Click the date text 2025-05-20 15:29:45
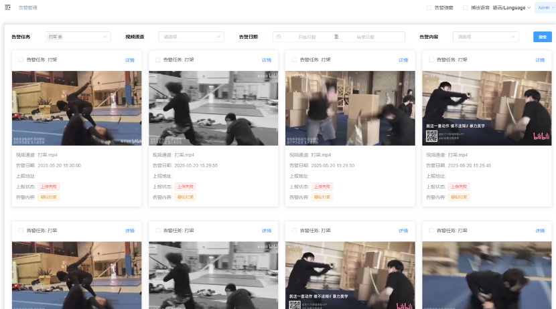This screenshot has width=556, height=309. click(470, 165)
